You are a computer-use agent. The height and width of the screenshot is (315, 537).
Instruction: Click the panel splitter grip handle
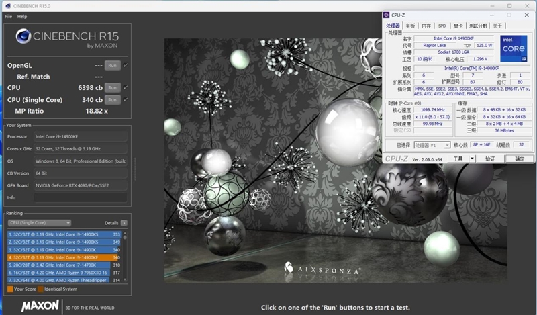click(x=135, y=169)
